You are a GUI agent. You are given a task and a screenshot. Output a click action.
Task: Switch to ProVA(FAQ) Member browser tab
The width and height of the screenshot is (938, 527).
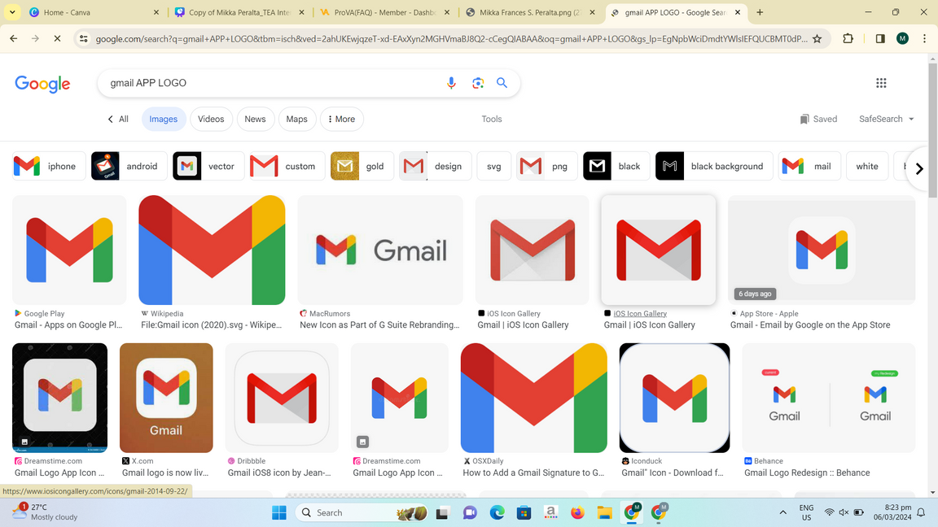point(385,12)
